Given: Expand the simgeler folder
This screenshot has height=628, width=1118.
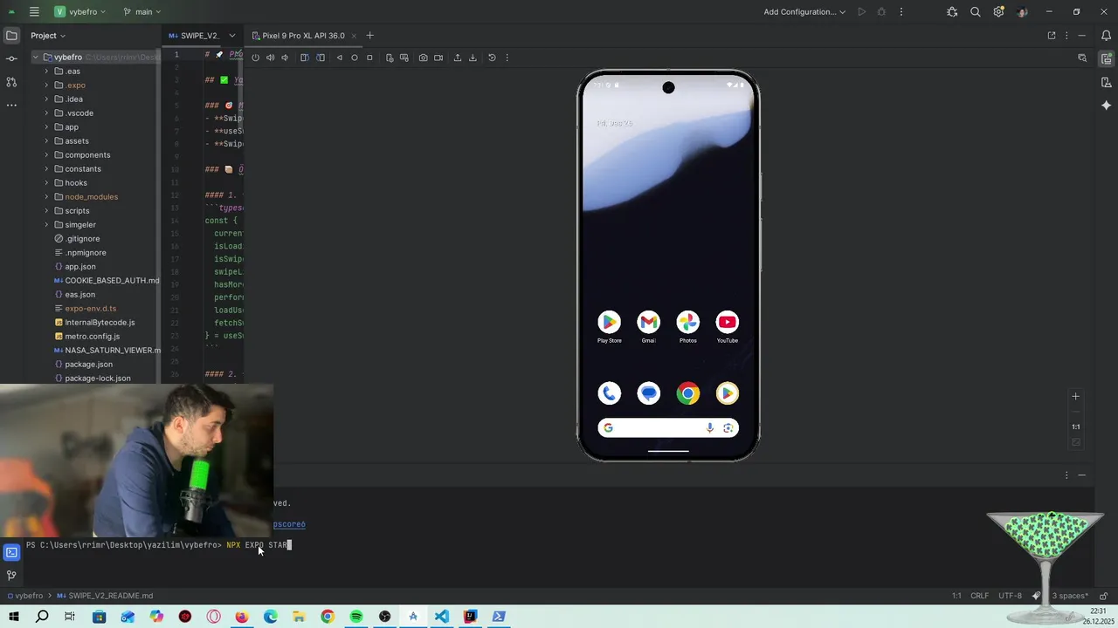Looking at the screenshot, I should (x=46, y=225).
